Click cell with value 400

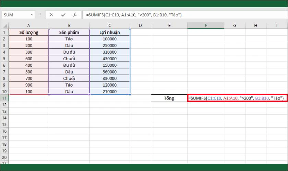click(29, 65)
